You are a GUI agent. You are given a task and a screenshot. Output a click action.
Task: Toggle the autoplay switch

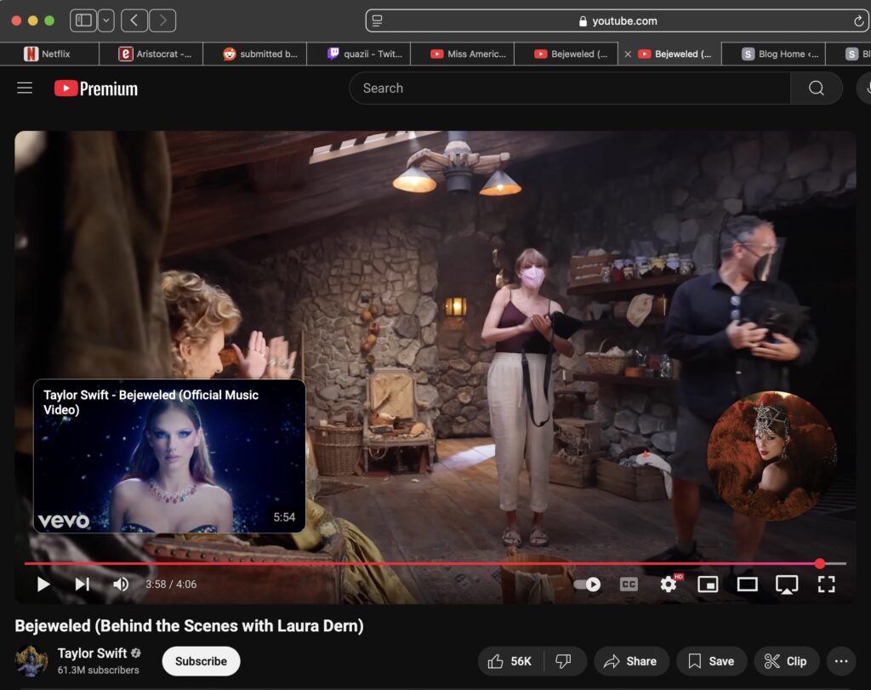click(x=588, y=584)
